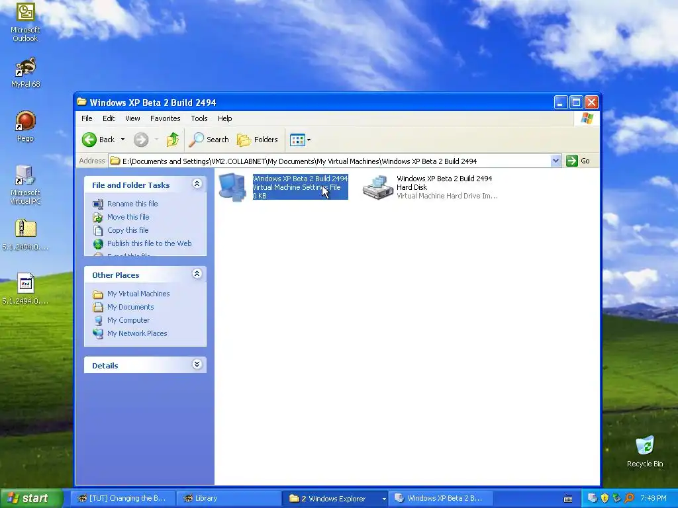Go Up one folder level
This screenshot has width=678, height=508.
pyautogui.click(x=173, y=140)
